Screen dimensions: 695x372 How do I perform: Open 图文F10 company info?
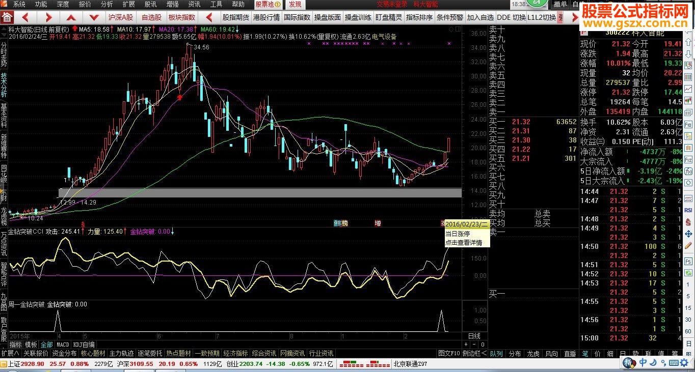[x=449, y=353]
